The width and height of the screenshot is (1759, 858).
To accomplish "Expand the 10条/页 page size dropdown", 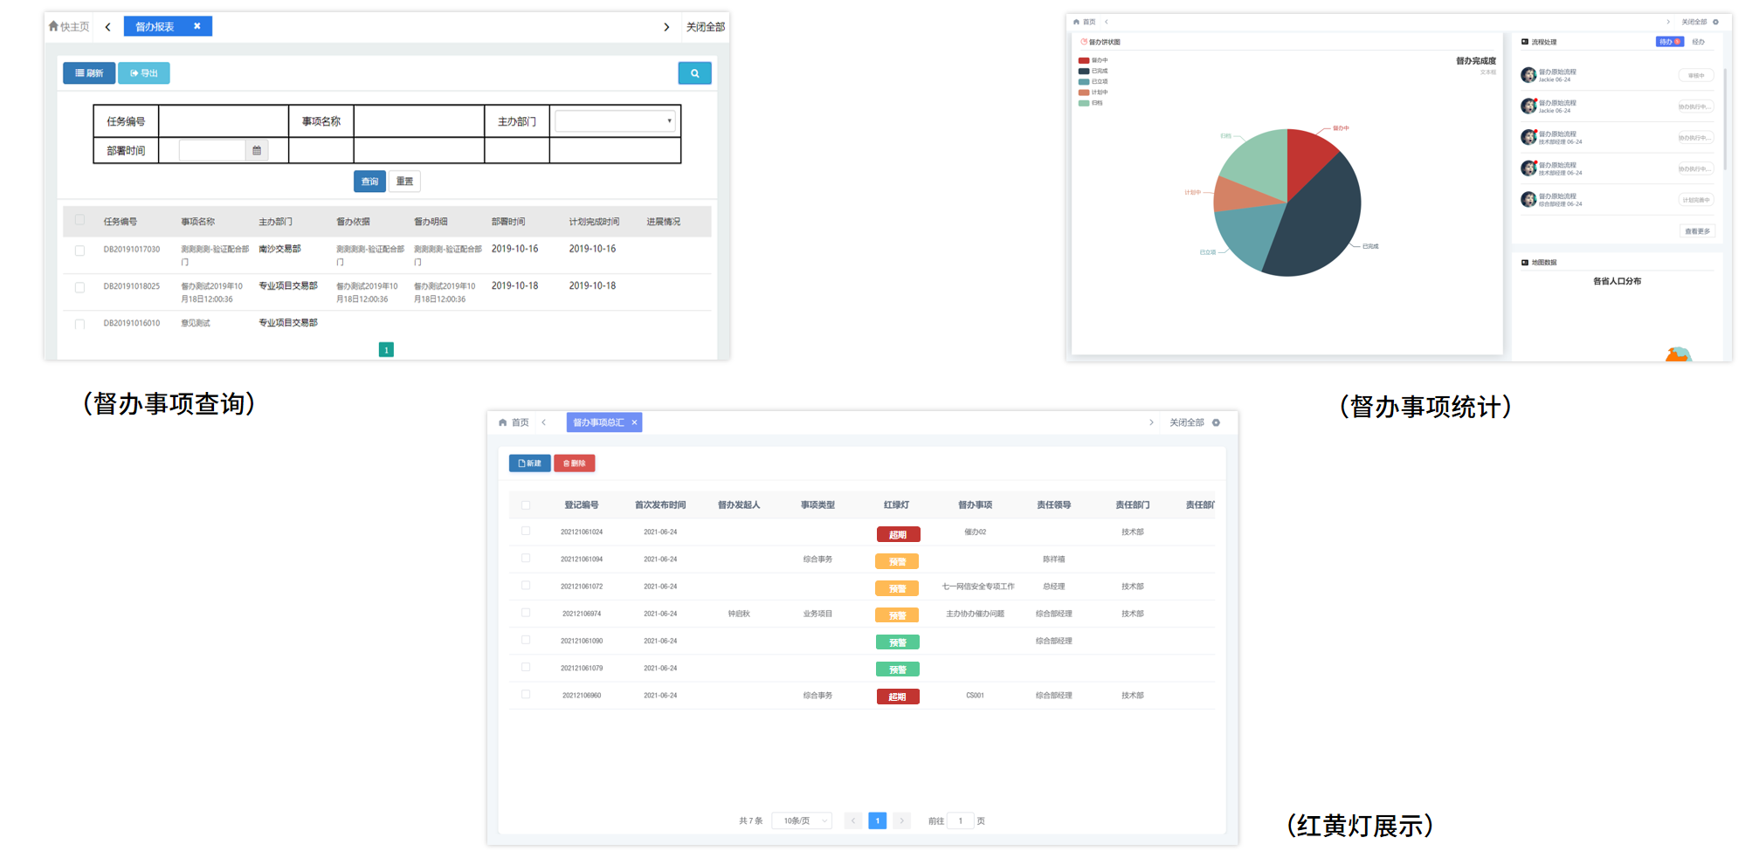I will click(x=802, y=820).
